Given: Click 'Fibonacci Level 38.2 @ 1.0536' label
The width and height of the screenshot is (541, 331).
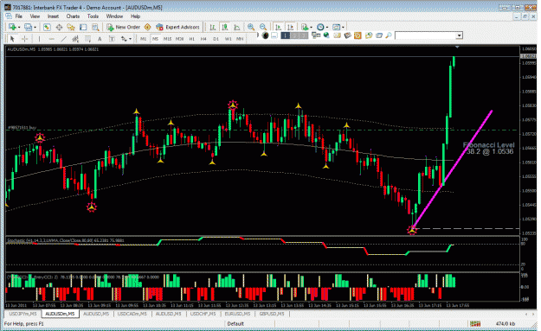Looking at the screenshot, I should (488, 148).
